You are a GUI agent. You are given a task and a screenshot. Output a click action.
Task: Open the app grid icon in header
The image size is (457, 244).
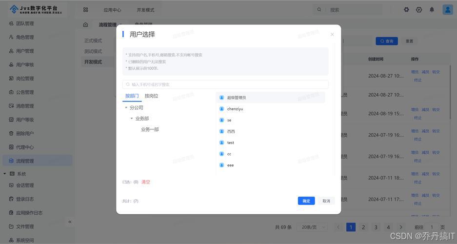click(x=85, y=10)
